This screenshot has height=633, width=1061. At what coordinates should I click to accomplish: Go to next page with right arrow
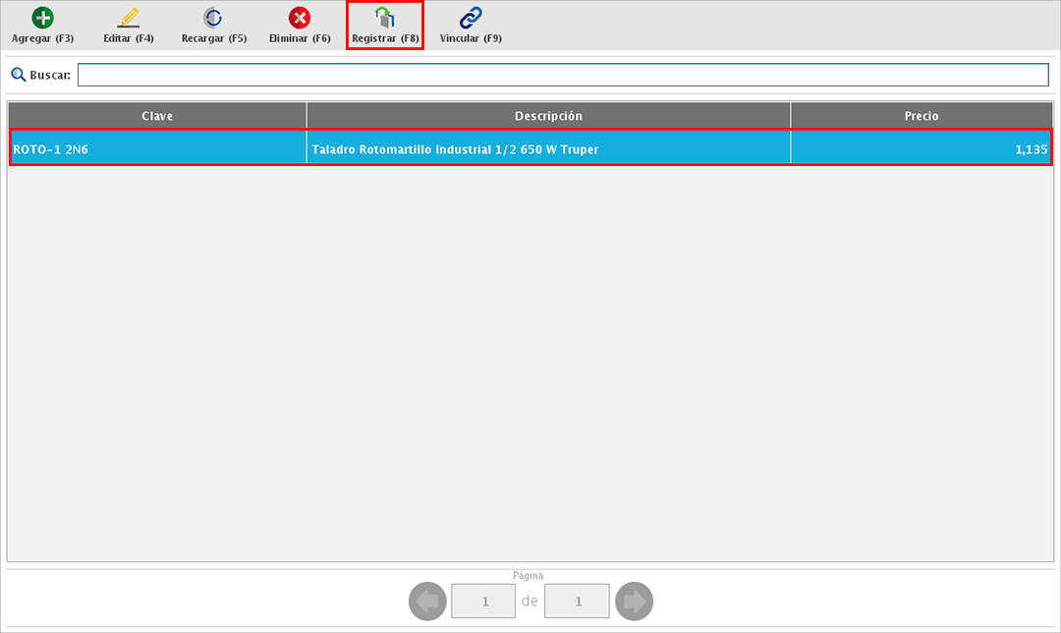(634, 601)
